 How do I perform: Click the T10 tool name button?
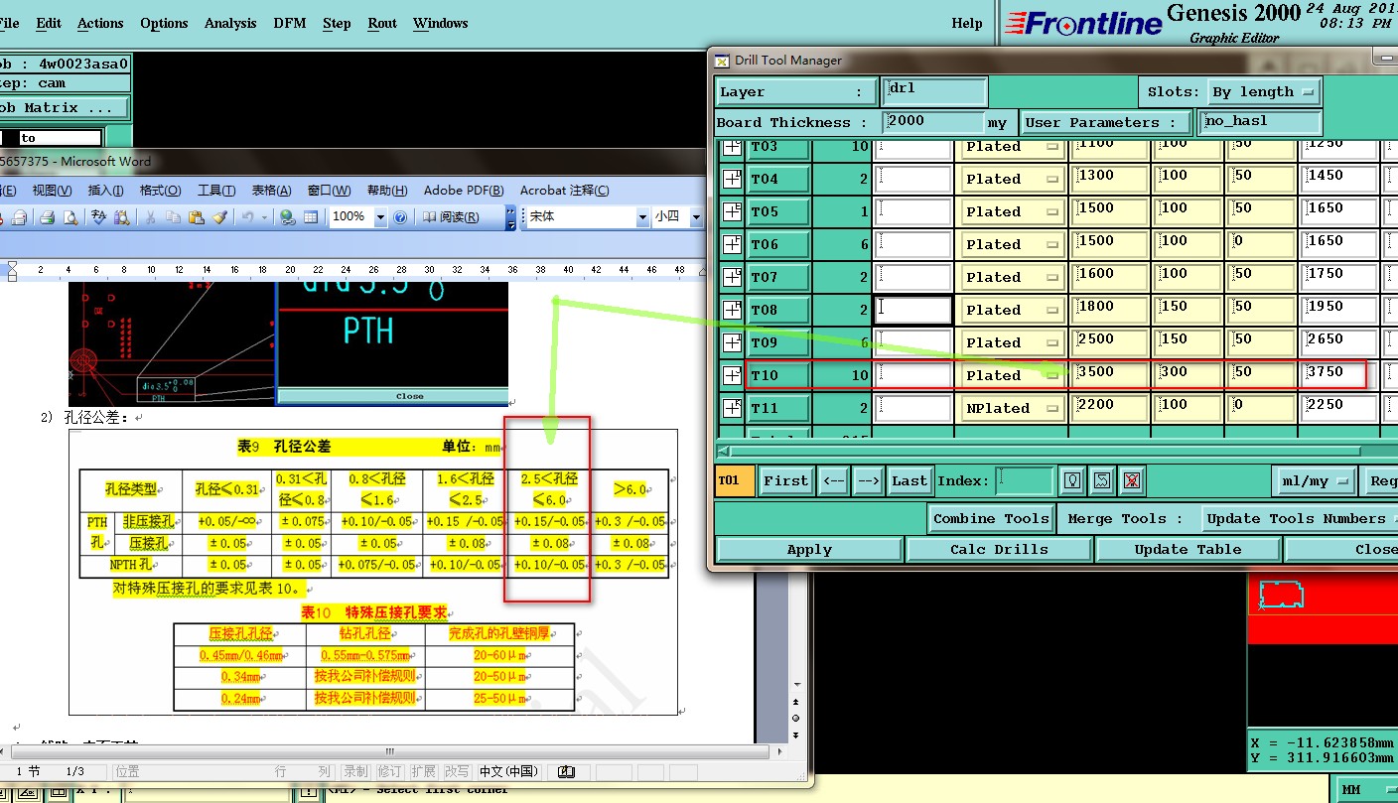[x=777, y=375]
